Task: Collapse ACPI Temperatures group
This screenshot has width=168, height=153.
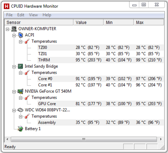Action: pyautogui.click(x=20, y=42)
